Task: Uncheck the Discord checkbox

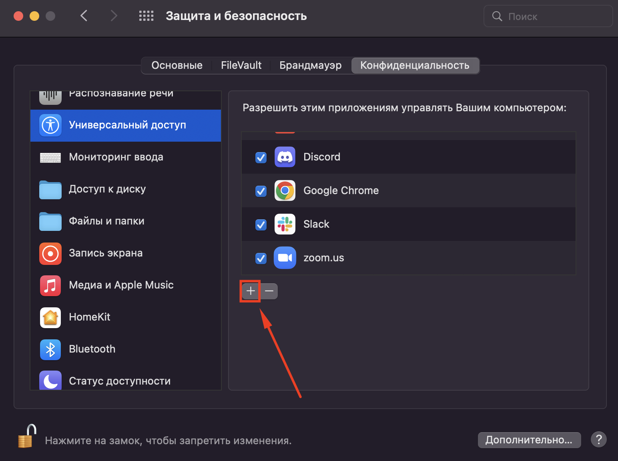Action: coord(261,157)
